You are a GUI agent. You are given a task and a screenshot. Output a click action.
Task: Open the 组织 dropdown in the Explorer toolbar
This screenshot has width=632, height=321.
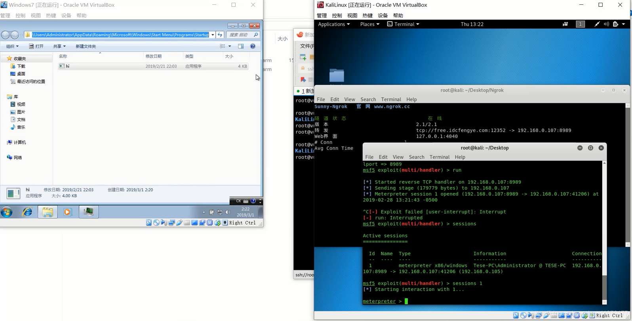point(12,46)
